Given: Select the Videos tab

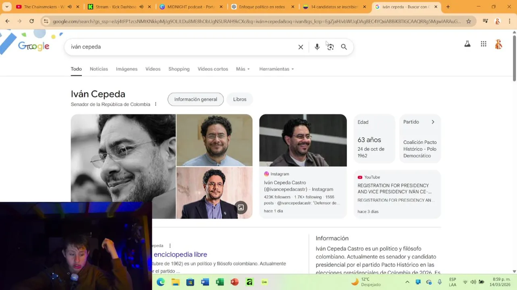Looking at the screenshot, I should (x=153, y=69).
